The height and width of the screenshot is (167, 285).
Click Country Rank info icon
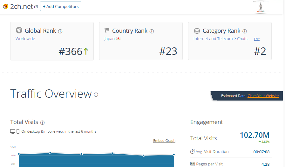point(152,31)
